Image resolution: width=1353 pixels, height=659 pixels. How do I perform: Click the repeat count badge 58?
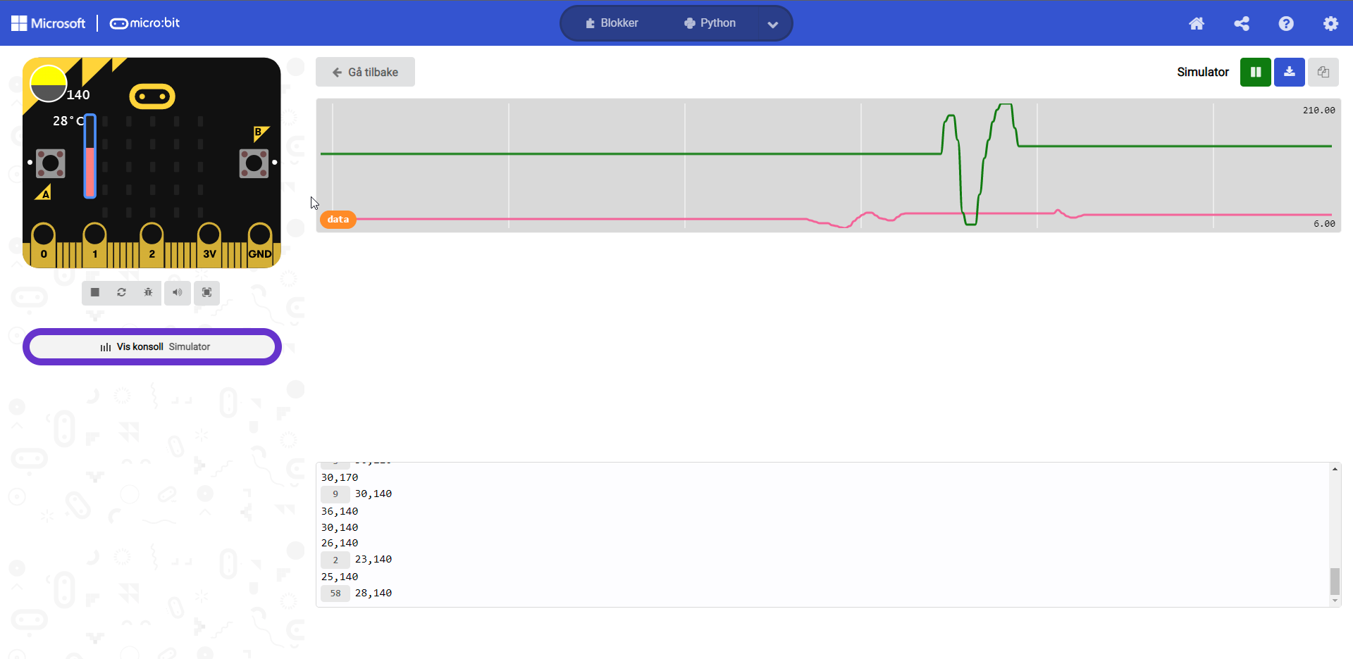[335, 594]
